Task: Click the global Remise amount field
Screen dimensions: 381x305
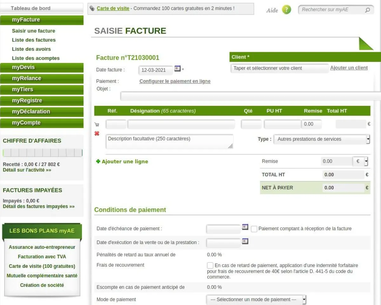Action: (337, 161)
